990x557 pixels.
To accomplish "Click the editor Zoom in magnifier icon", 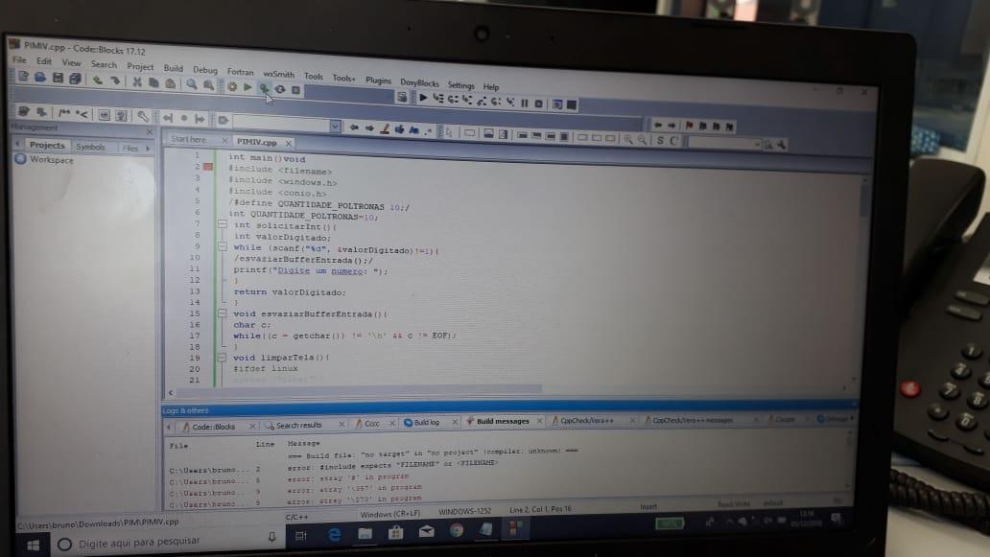I will coord(627,139).
